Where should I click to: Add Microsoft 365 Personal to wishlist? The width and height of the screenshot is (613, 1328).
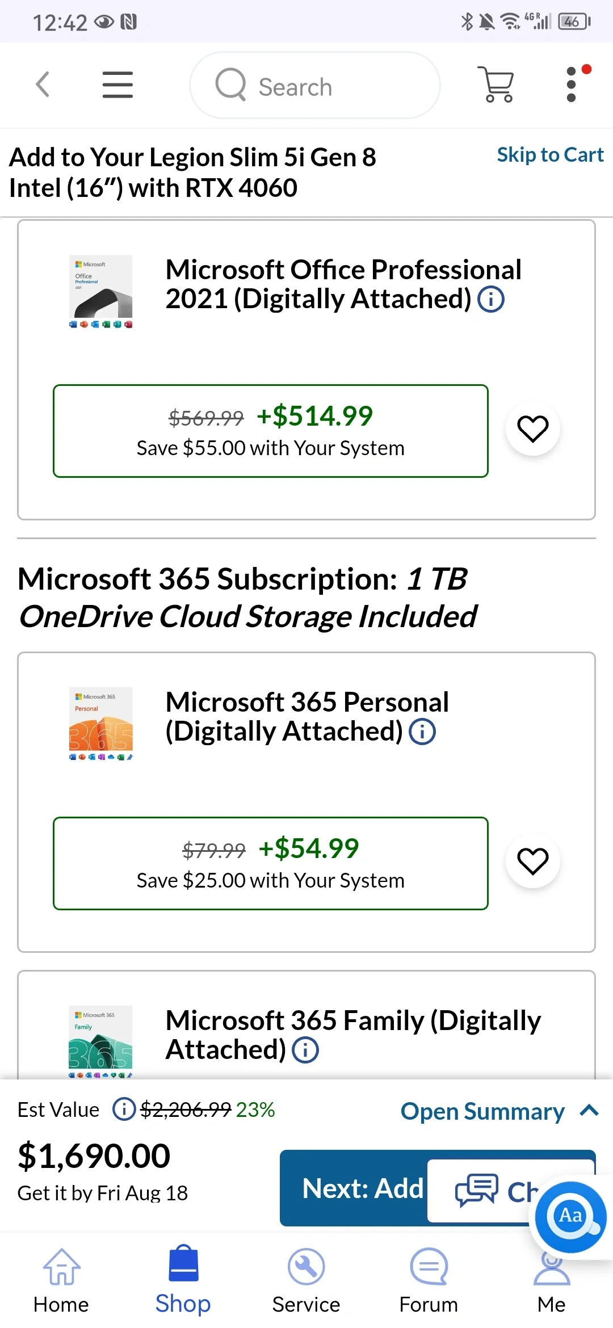pos(532,861)
